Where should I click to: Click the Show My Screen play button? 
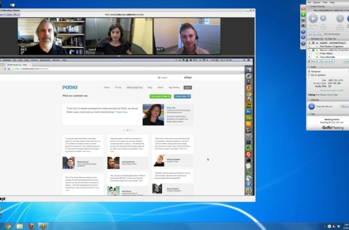[x=313, y=18]
